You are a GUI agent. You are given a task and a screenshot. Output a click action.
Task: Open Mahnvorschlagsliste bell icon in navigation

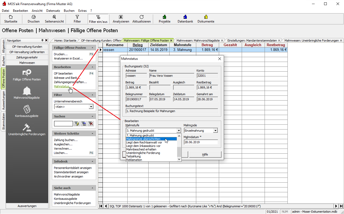click(27, 91)
